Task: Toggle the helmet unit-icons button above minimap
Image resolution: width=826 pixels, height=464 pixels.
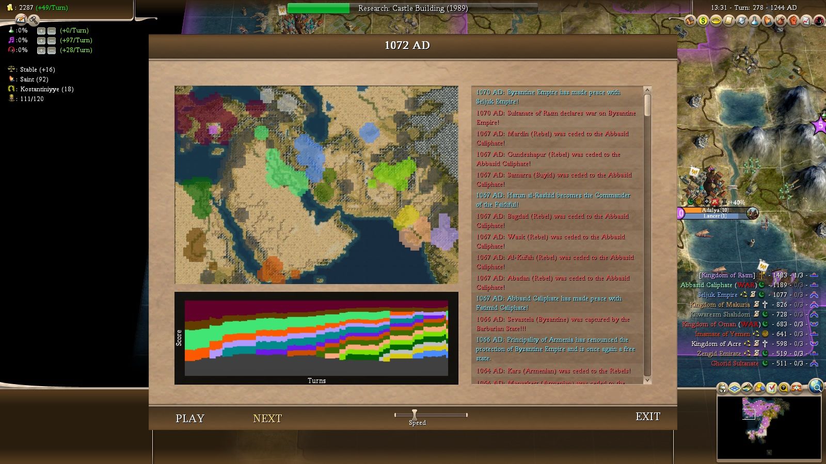Action: coord(722,388)
